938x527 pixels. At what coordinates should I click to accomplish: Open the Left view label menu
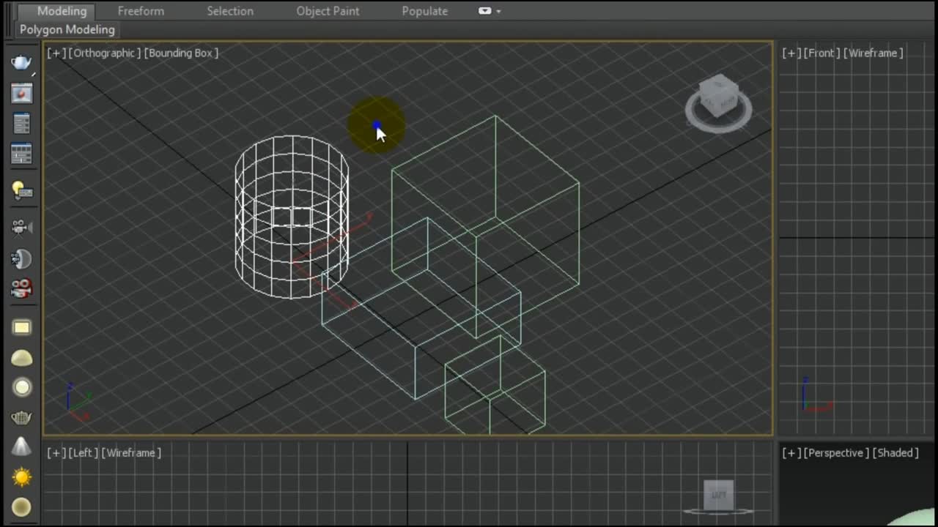point(83,452)
